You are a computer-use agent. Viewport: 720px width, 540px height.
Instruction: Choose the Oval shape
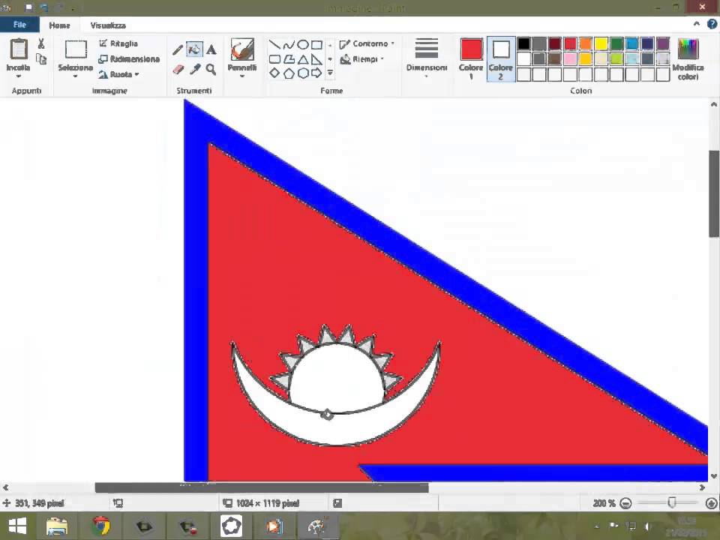coord(302,44)
